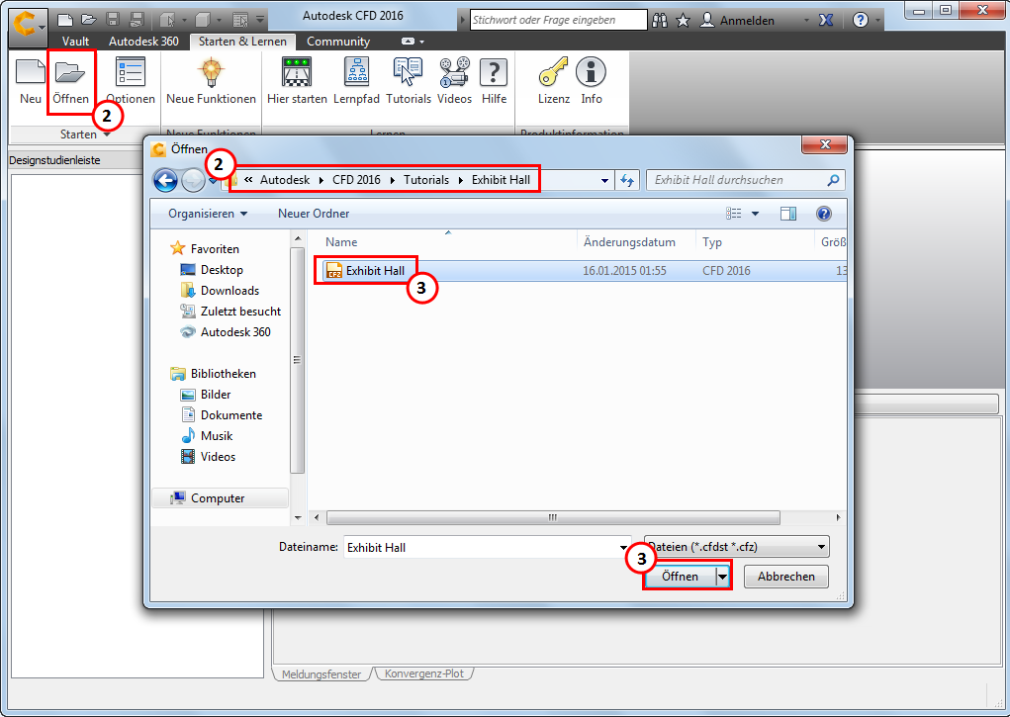Click the Stichwort oder Frage eingeben search box
Screen dimensions: 1010x717
(x=559, y=20)
